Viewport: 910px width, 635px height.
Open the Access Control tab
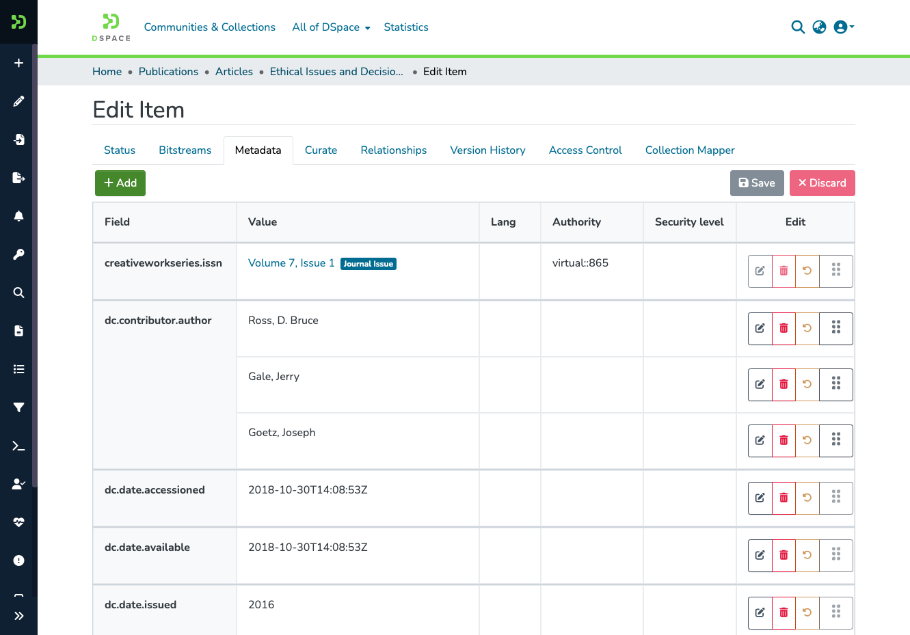[585, 150]
